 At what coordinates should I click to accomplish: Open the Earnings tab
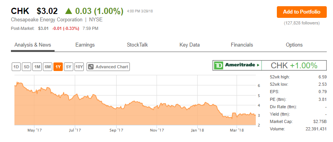pyautogui.click(x=85, y=45)
